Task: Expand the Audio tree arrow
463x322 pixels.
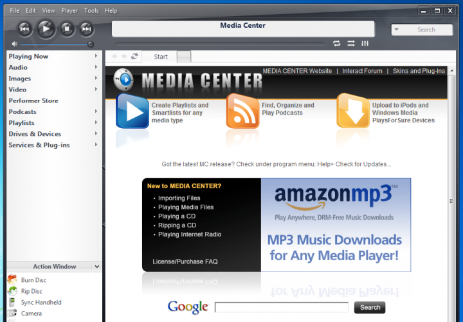Action: click(96, 67)
